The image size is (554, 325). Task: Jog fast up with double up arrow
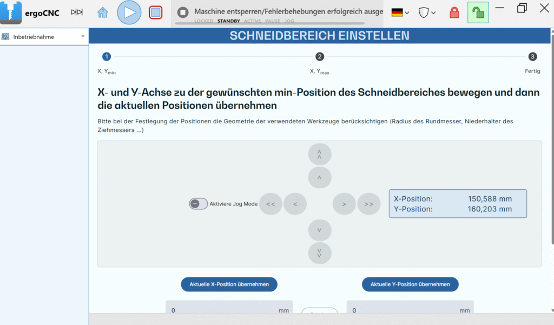[319, 155]
